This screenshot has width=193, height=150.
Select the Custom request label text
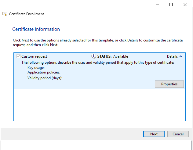point(34,56)
